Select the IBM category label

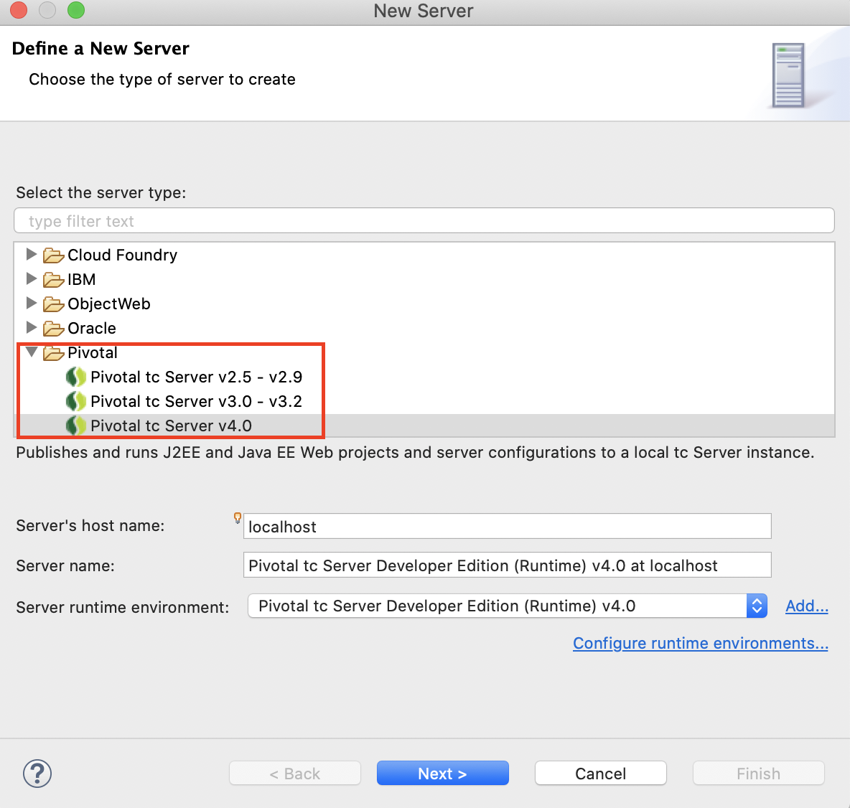click(81, 279)
